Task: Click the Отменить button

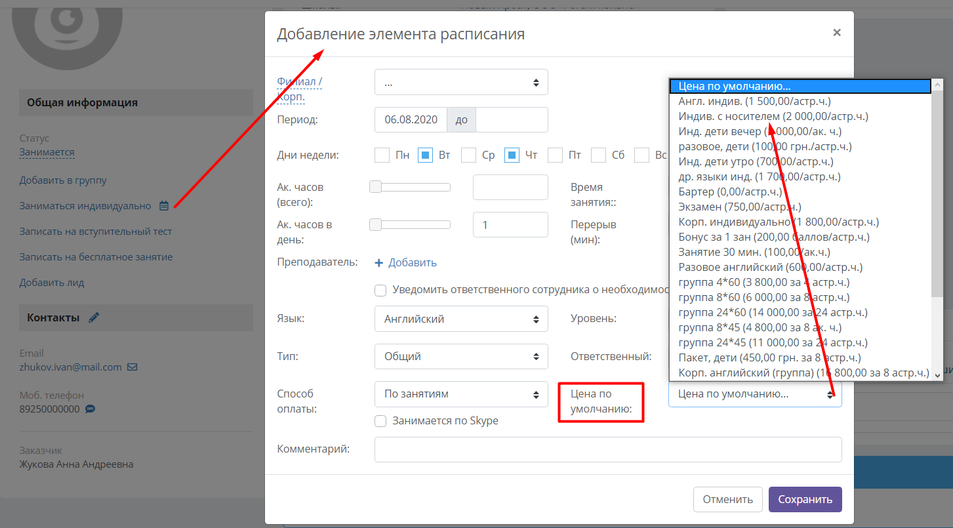Action: pyautogui.click(x=728, y=499)
